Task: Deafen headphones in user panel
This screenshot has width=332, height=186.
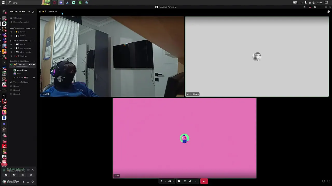Action: pyautogui.click(x=28, y=182)
